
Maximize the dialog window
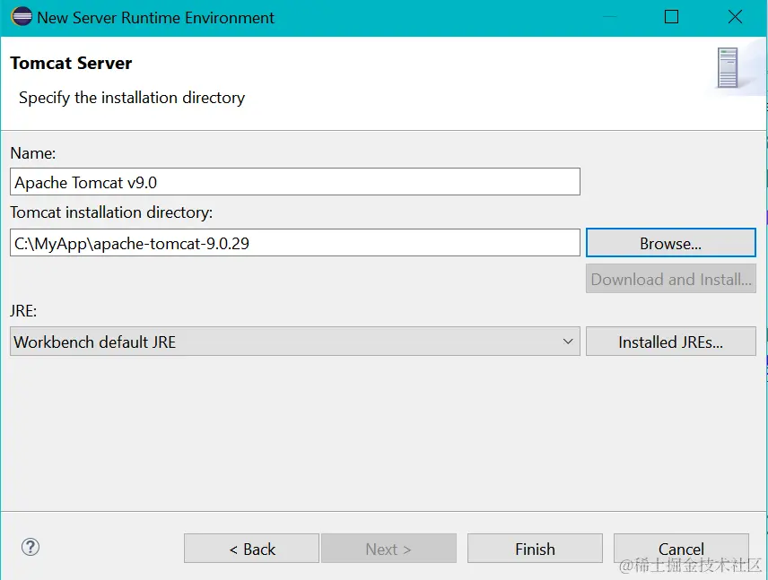click(671, 17)
